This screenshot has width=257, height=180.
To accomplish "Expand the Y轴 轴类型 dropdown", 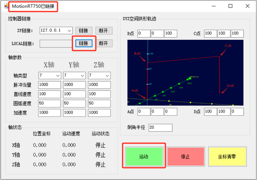I will pos(82,76).
